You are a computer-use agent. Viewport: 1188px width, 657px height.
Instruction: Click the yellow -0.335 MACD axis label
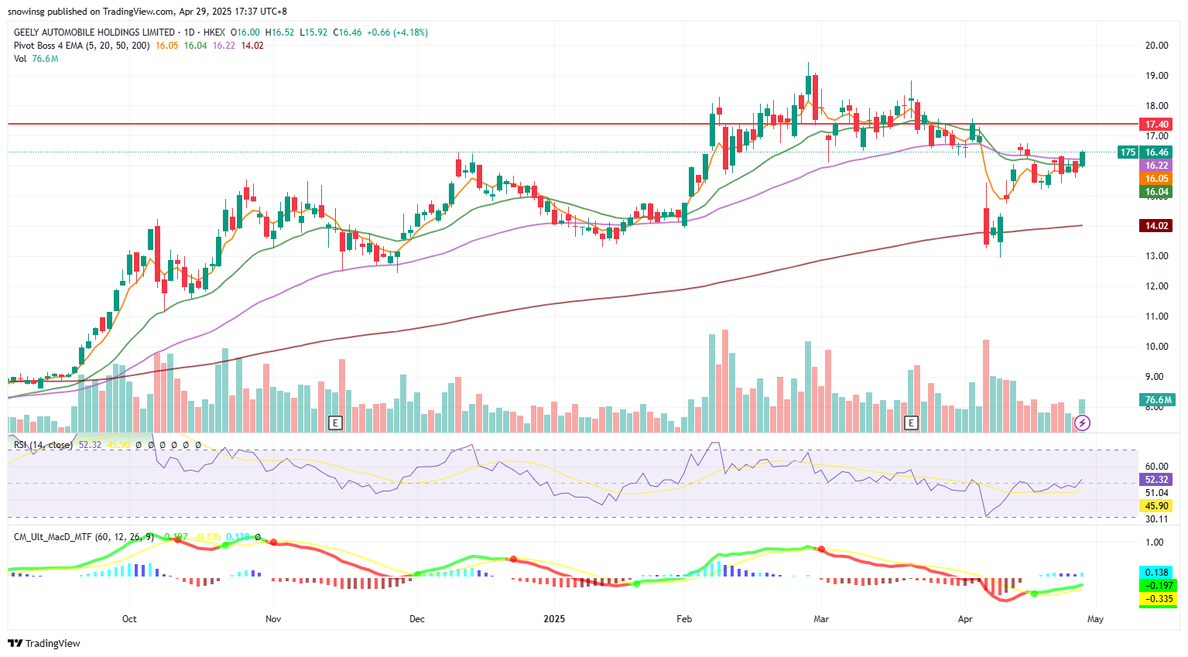(x=1156, y=599)
